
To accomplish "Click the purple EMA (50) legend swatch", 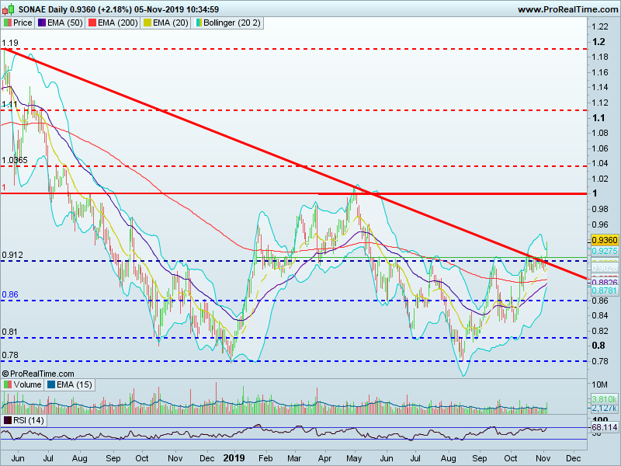I will (41, 23).
